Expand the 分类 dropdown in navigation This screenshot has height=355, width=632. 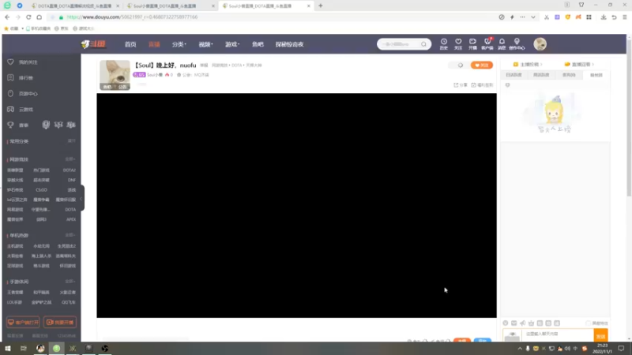pos(179,44)
